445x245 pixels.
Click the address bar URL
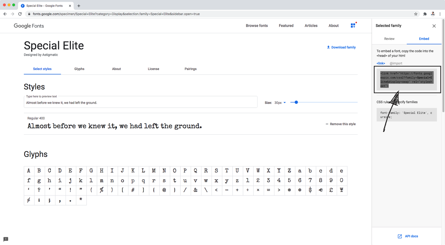[x=116, y=14]
